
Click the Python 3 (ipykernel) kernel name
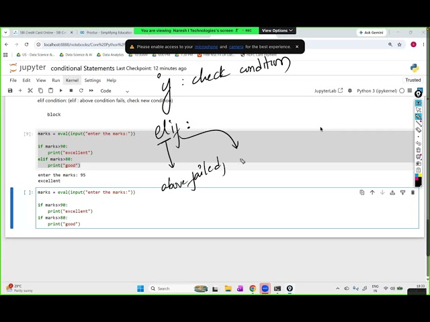tap(377, 91)
